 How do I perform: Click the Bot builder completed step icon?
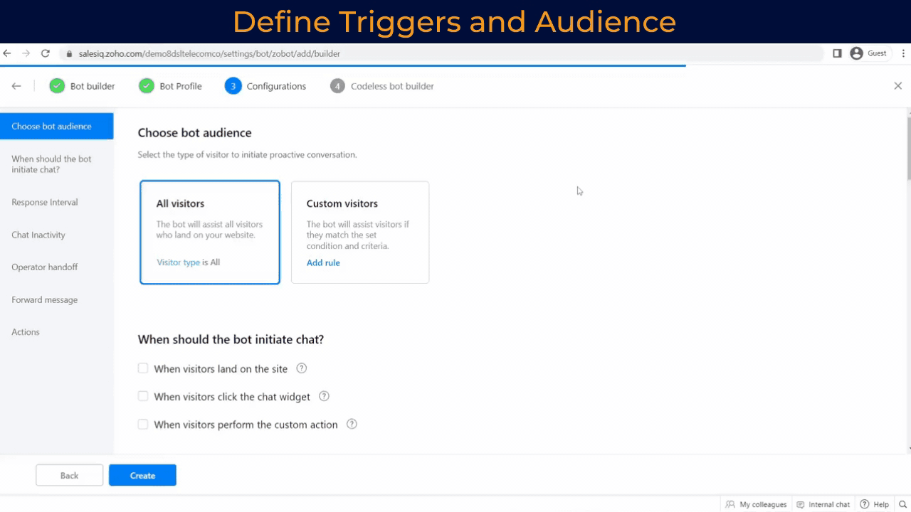[x=57, y=85]
